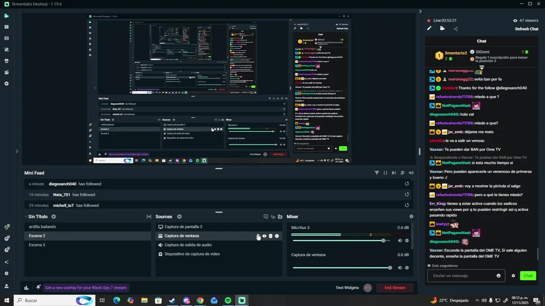Screen dimensions: 545x306
Task: Select the Dispositivo de captura de video source
Action: click(218, 254)
